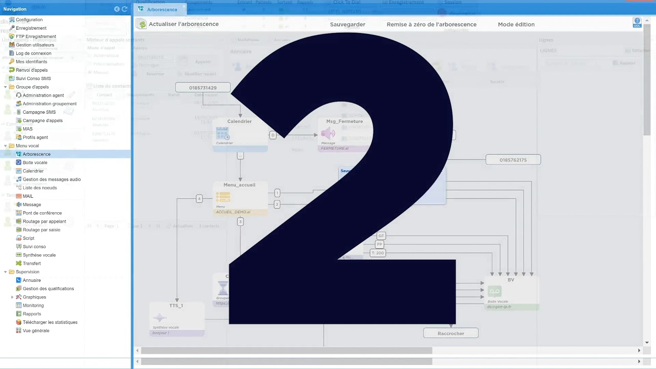This screenshot has width=656, height=369.
Task: Click the Enregistrement microphone icon
Action: point(12,28)
